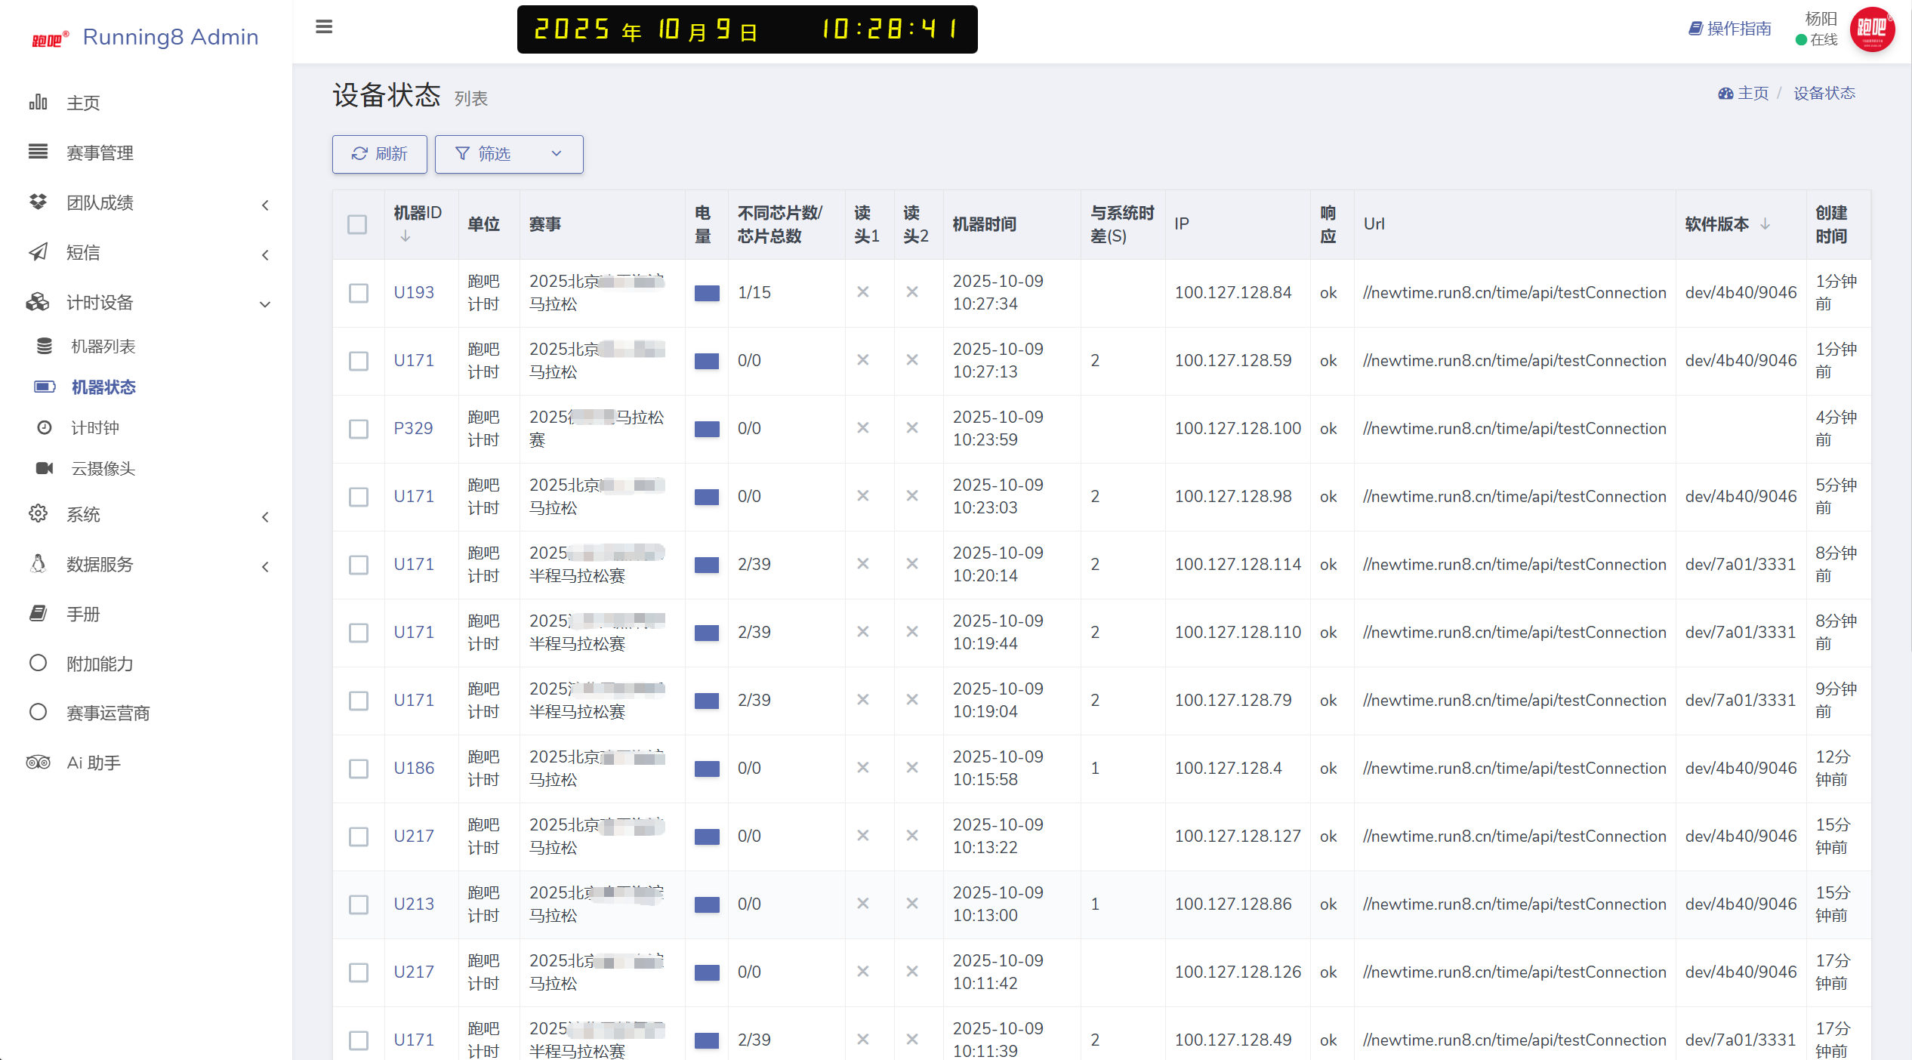Go to 机器状态 in the sidebar
Viewport: 1912px width, 1060px height.
[103, 387]
